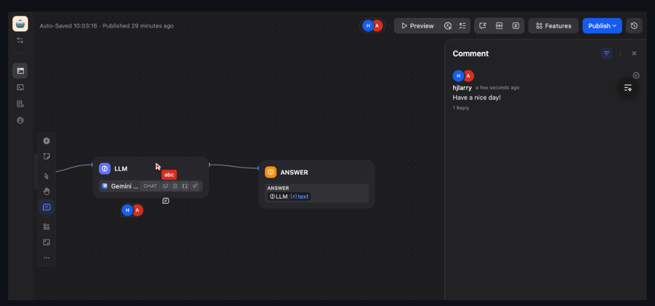Image resolution: width=655 pixels, height=306 pixels.
Task: Mark the hjlarry comment as resolved
Action: click(x=636, y=76)
